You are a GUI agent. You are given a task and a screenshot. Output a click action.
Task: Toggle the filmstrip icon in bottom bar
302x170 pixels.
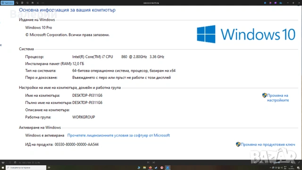(x=3, y=162)
